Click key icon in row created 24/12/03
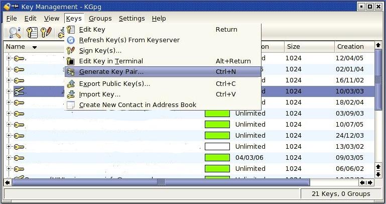The image size is (386, 204). [x=19, y=136]
